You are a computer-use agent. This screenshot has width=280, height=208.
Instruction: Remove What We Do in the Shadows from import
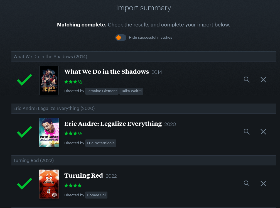pyautogui.click(x=263, y=80)
